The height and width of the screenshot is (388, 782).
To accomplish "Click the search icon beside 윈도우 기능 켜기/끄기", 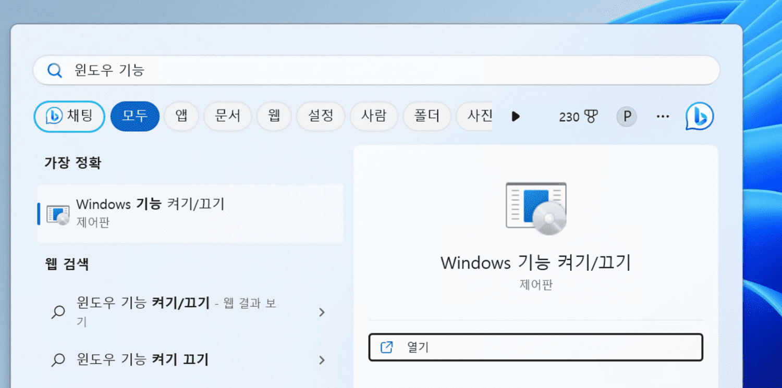I will [58, 312].
